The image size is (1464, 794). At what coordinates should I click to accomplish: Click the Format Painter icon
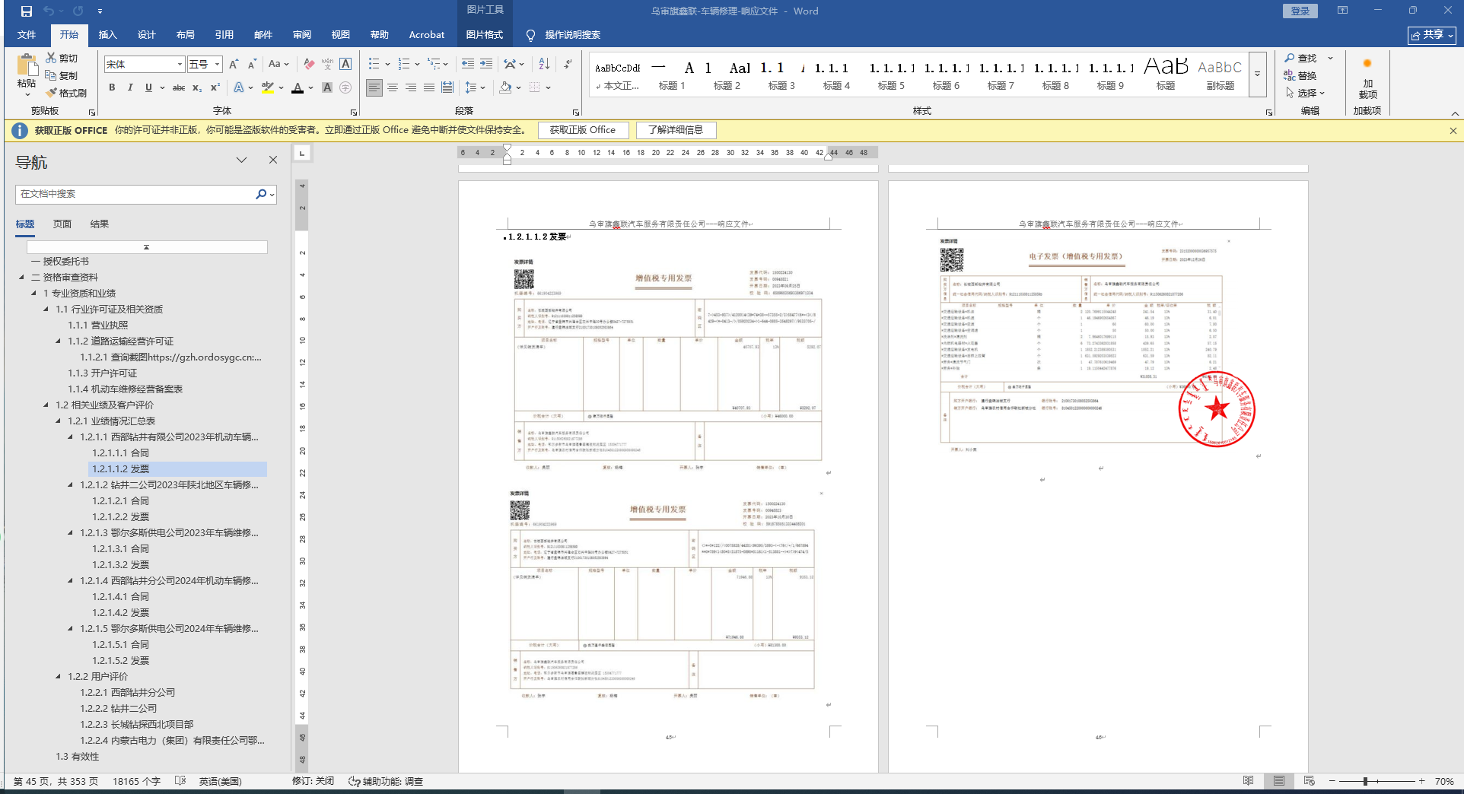coord(51,93)
